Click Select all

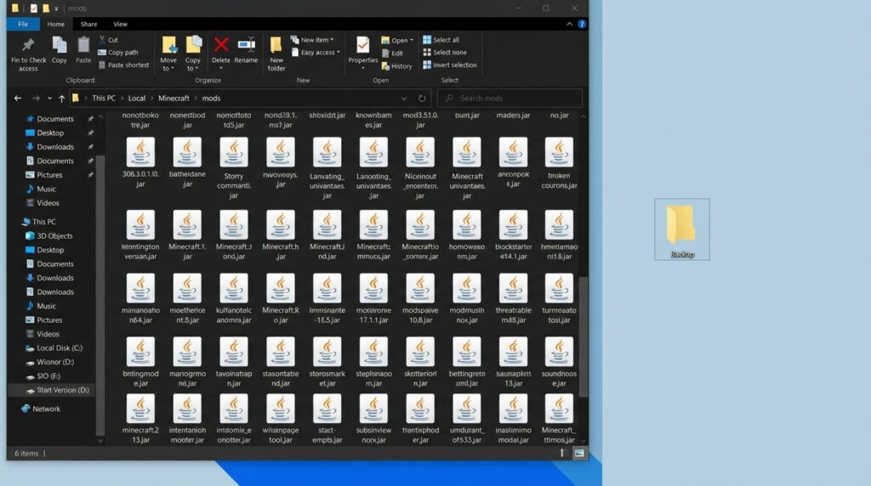[x=441, y=40]
